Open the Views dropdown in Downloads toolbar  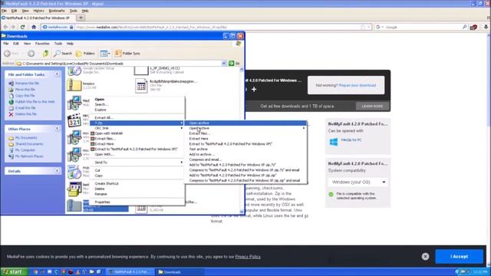point(105,54)
